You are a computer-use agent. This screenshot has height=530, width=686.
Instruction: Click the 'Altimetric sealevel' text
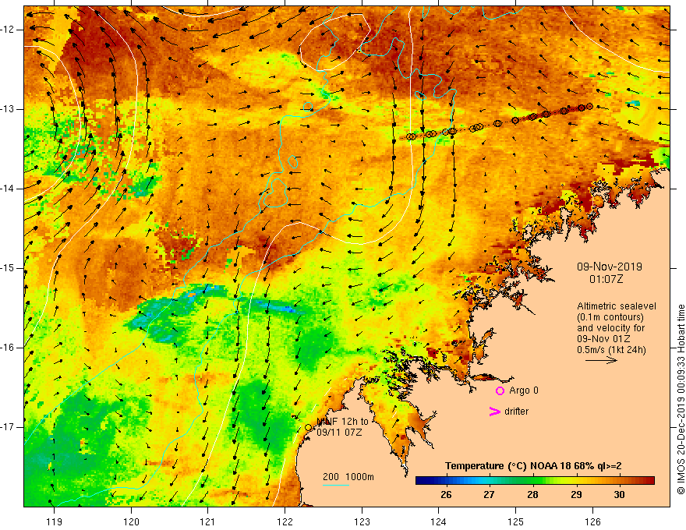617,306
